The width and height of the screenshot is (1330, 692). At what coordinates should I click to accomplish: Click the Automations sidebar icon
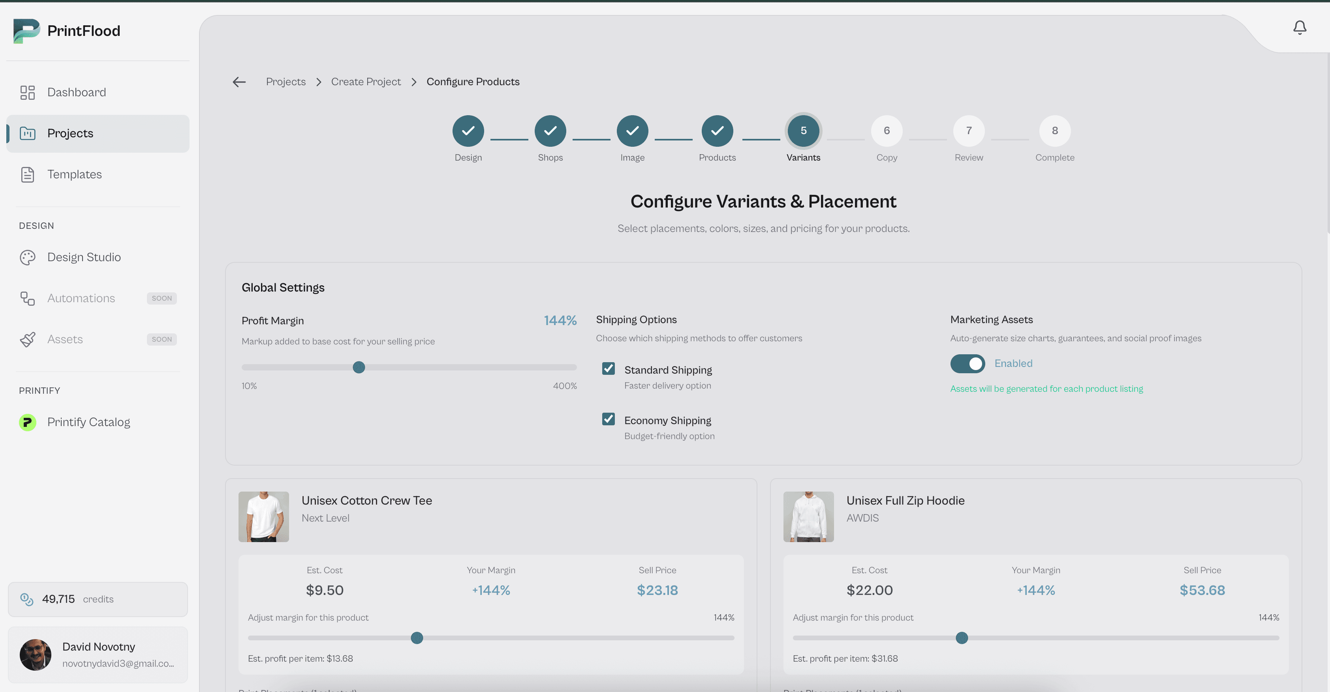27,298
